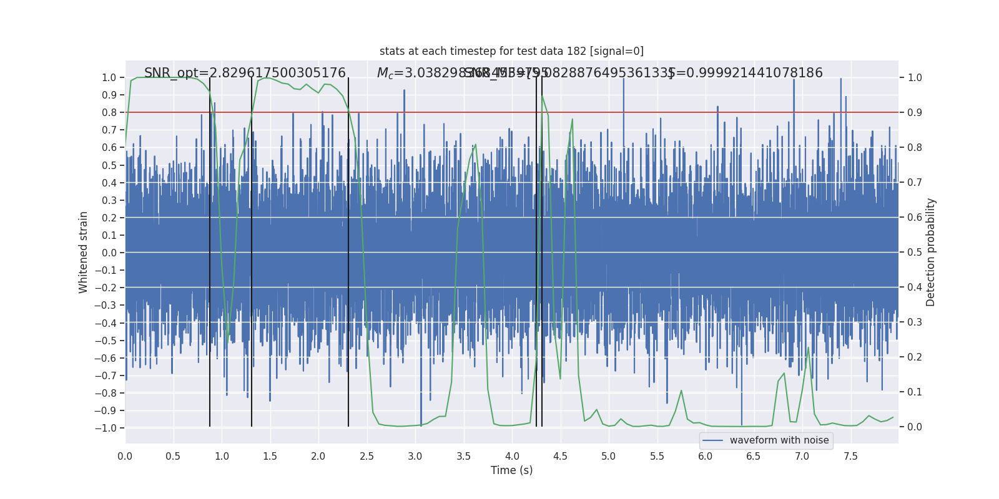Click the black vertical marker near 0.9 s

click(210, 252)
